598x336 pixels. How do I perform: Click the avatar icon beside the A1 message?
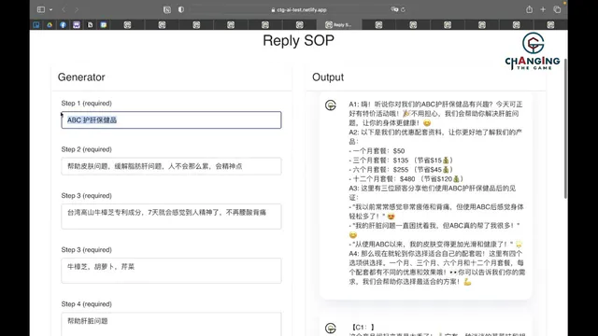(331, 105)
